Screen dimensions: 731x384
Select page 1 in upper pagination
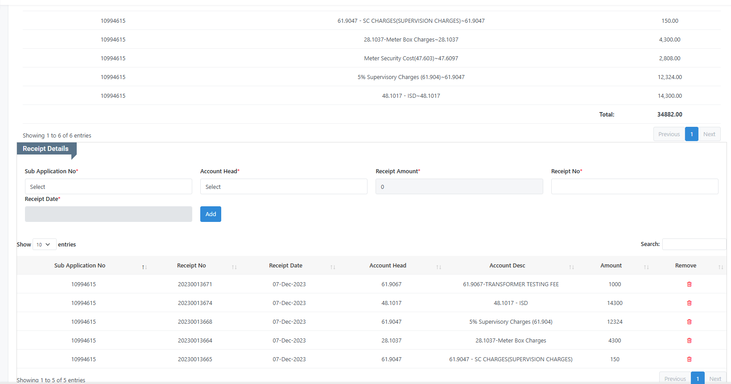coord(691,134)
